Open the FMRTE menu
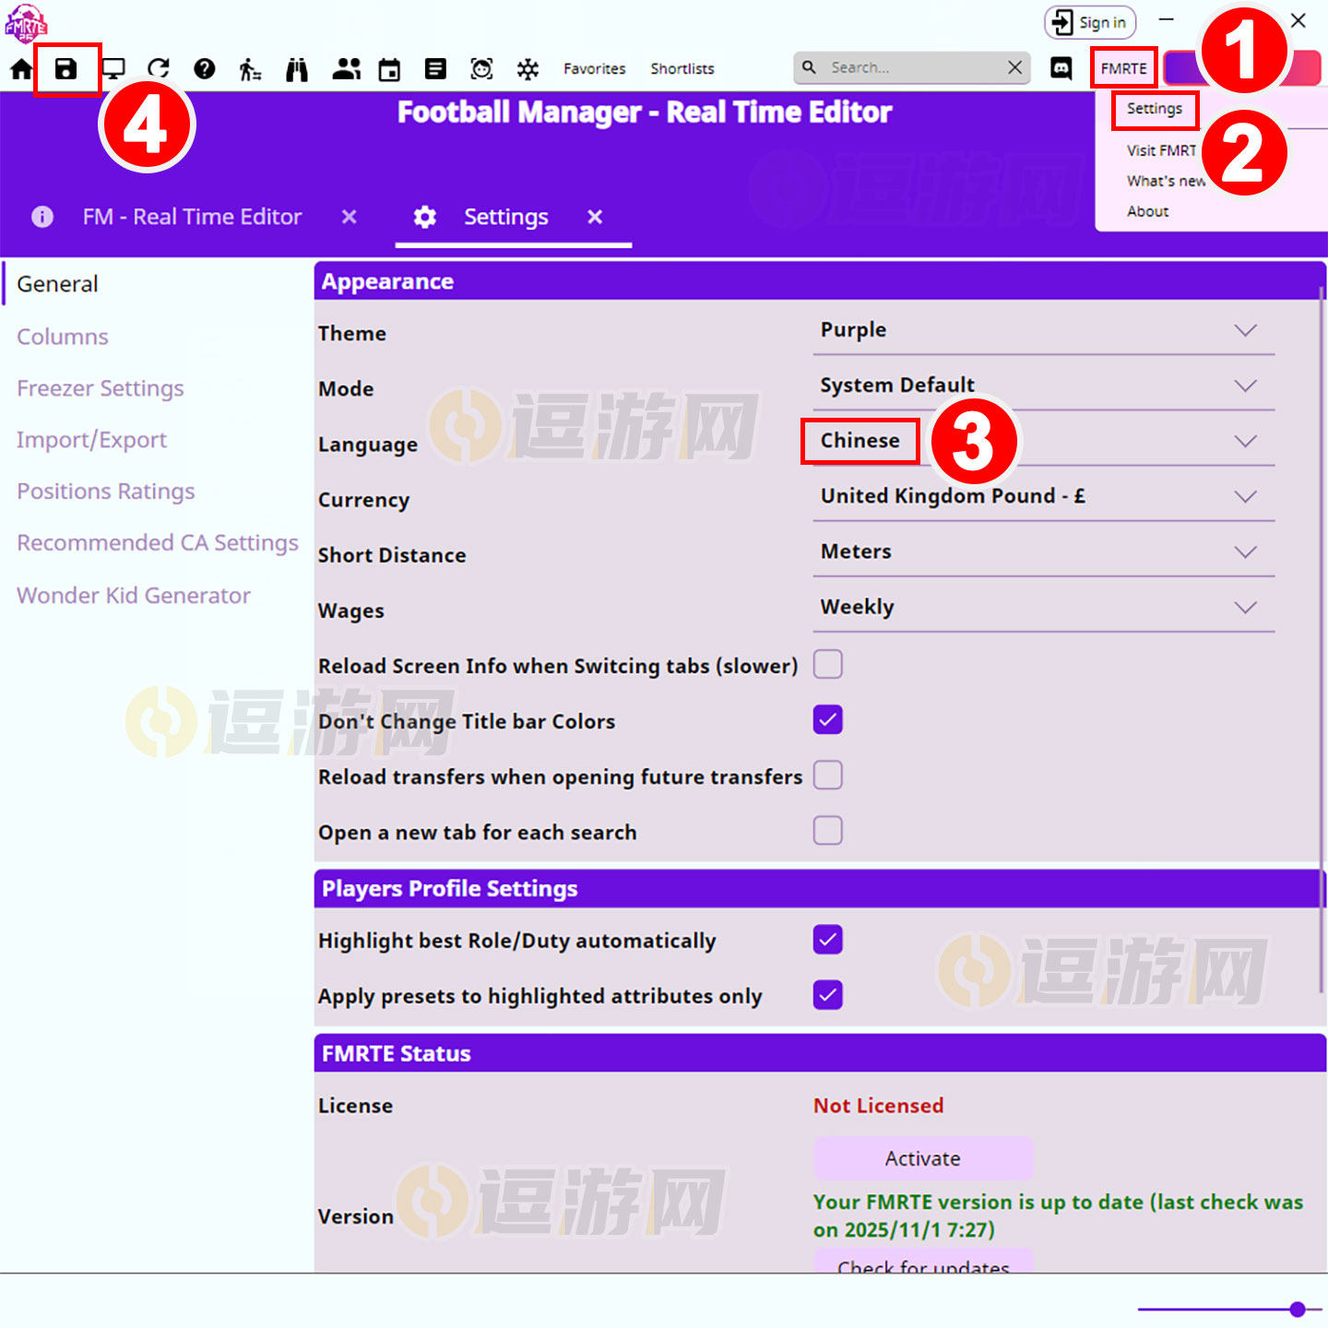This screenshot has width=1328, height=1328. click(x=1123, y=68)
